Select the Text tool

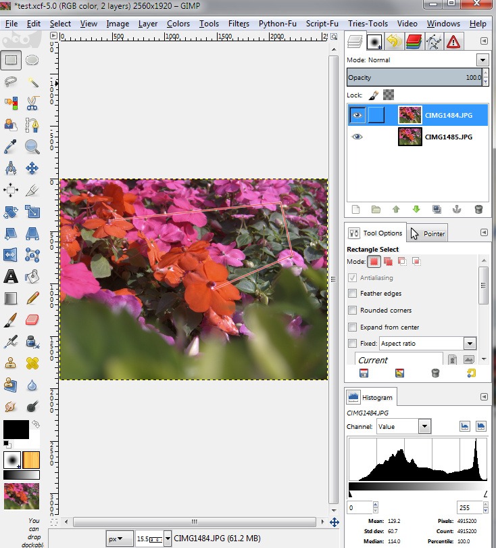point(11,277)
